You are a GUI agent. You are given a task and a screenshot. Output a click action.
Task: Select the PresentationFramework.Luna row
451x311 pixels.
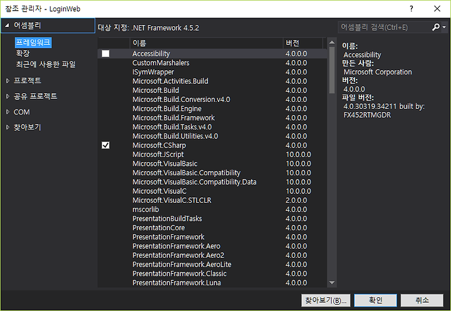[212, 283]
